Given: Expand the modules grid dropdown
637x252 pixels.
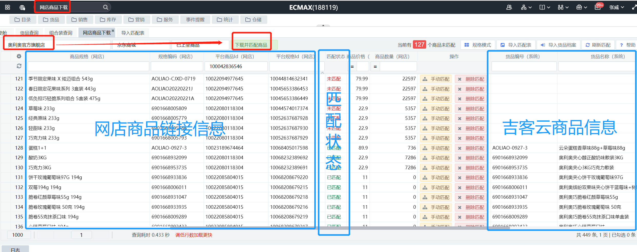Looking at the screenshot, I should (563, 7).
